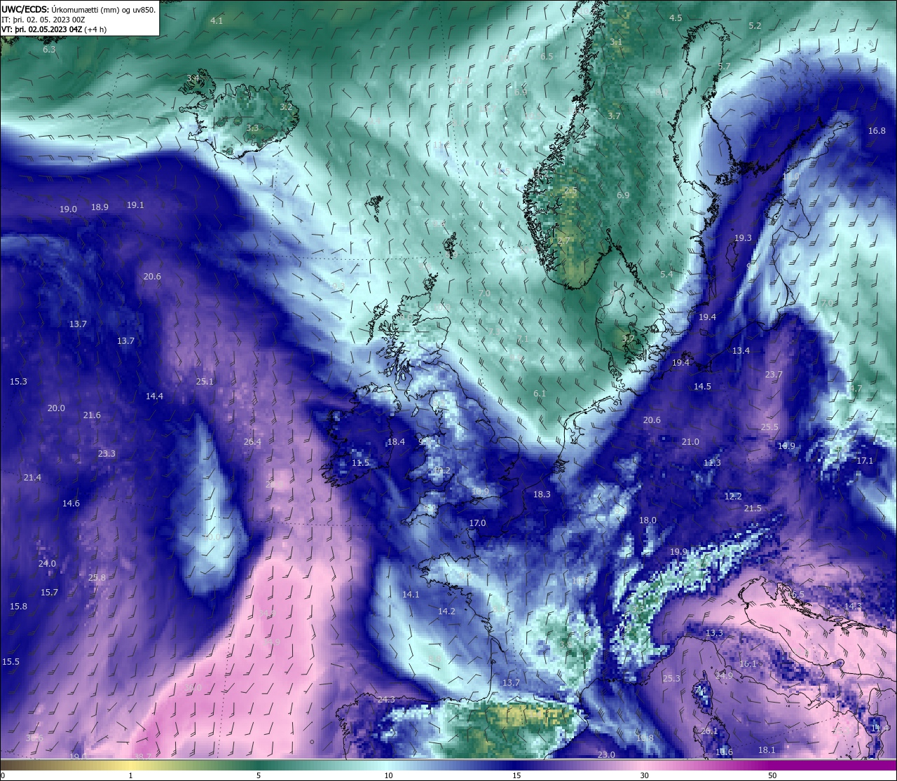Image resolution: width=897 pixels, height=781 pixels.
Task: Click the 14.5 value over the southern Baltic
Action: [x=702, y=387]
